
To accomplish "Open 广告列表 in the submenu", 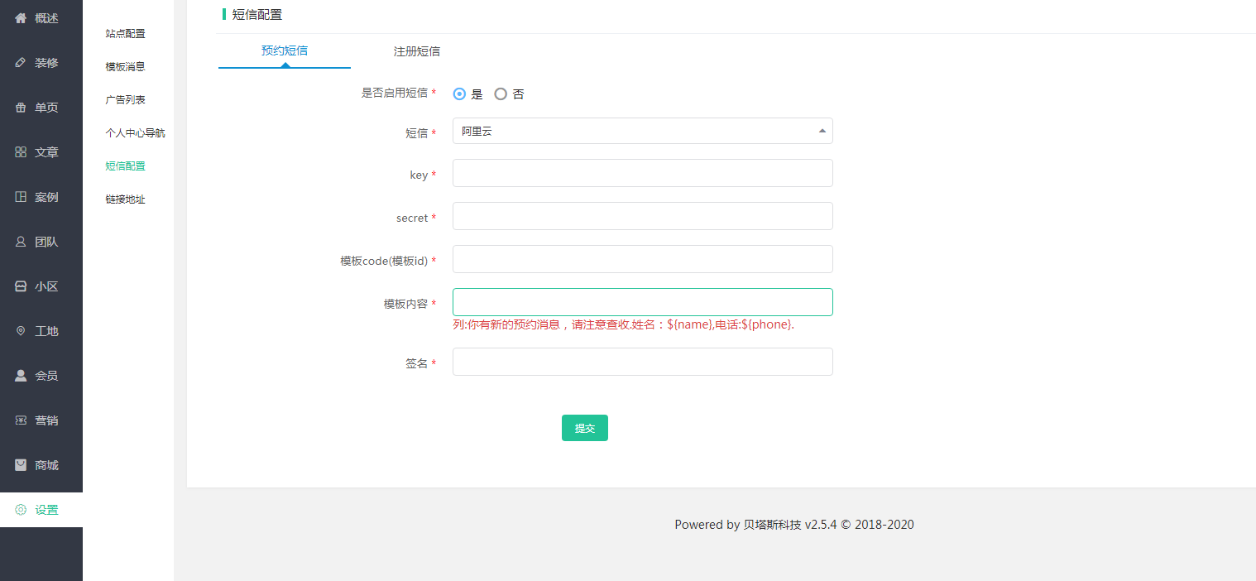I will click(x=126, y=100).
